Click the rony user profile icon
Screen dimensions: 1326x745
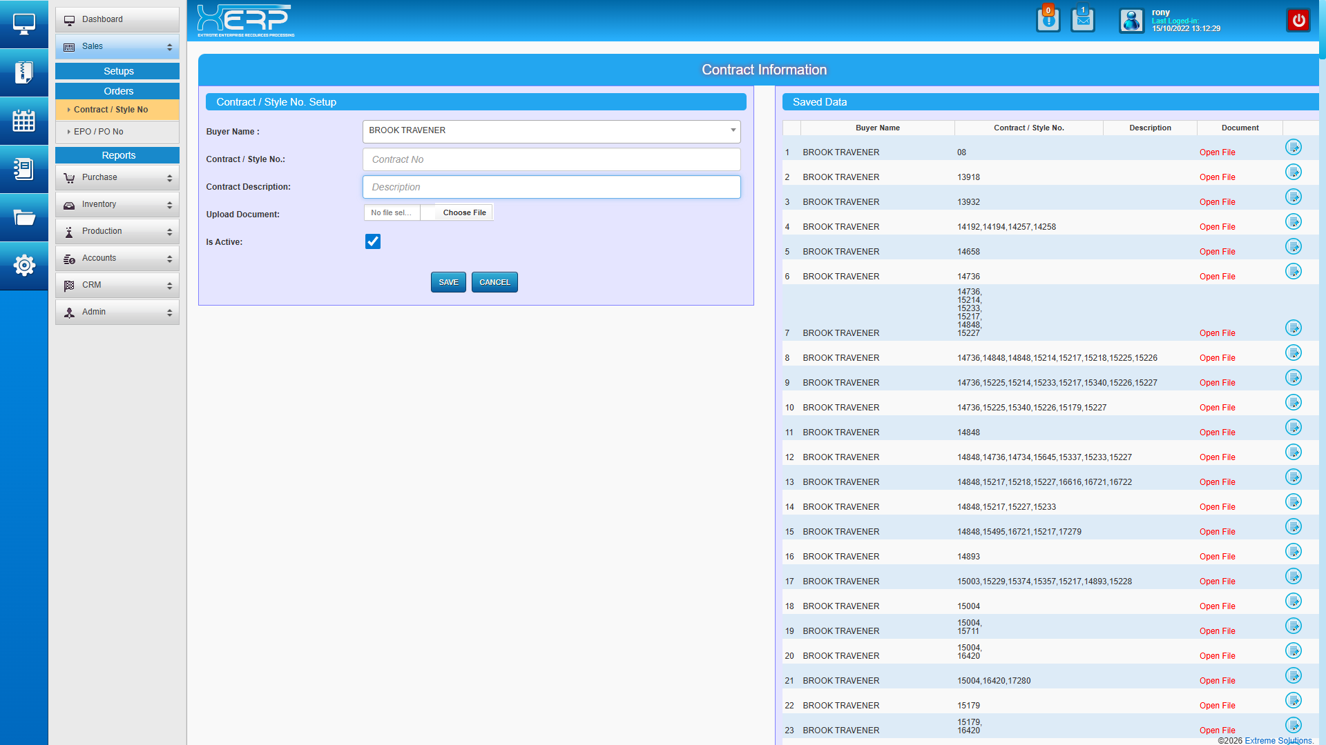click(x=1131, y=21)
